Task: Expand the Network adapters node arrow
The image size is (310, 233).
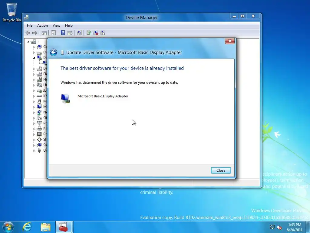Action: coord(34,113)
